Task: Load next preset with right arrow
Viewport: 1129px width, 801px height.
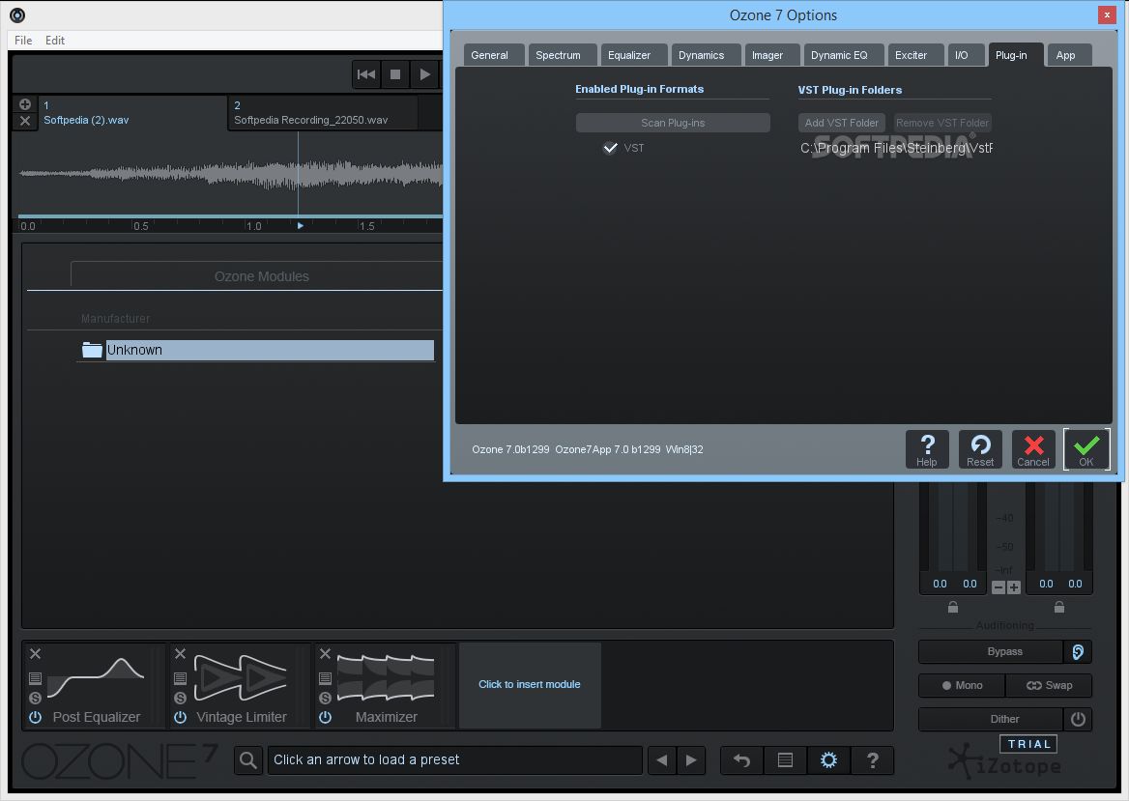Action: point(691,760)
